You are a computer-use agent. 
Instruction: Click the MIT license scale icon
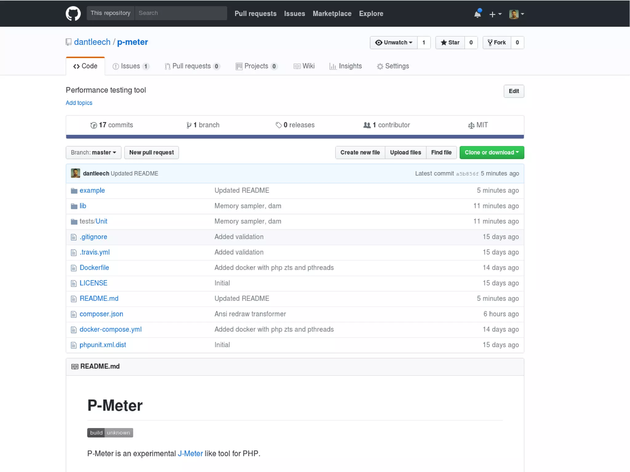pos(471,125)
